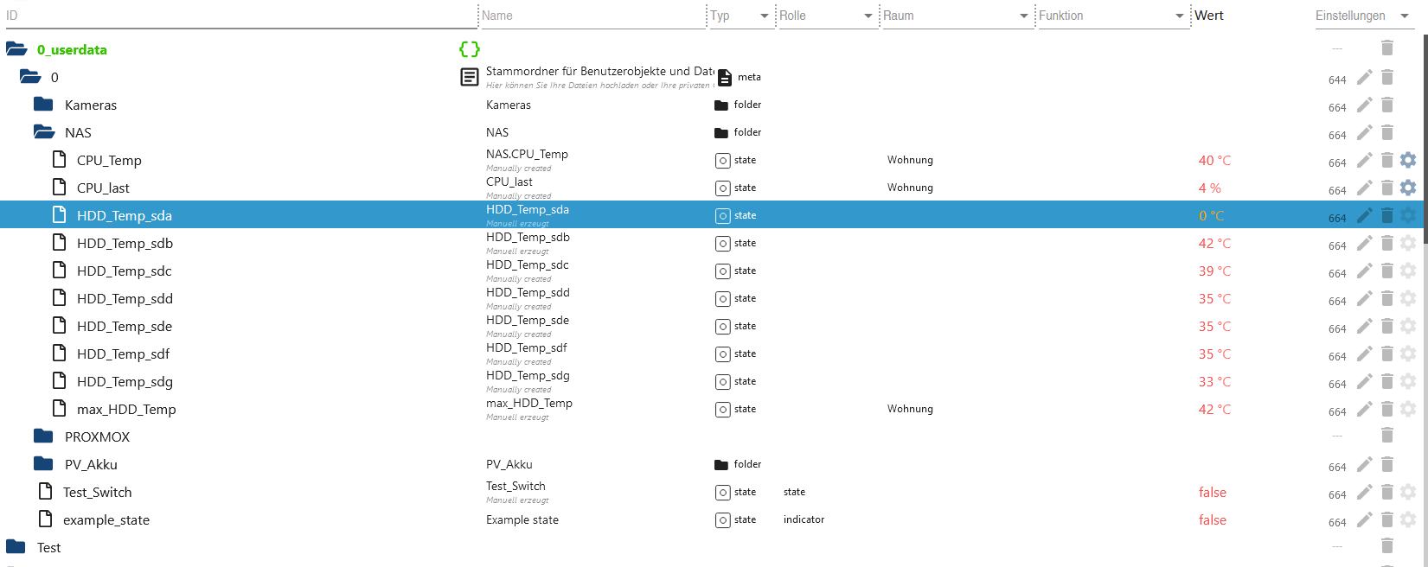Image resolution: width=1428 pixels, height=567 pixels.
Task: Click the 42 °C value of HDD_Temp_sdb
Action: click(1214, 244)
